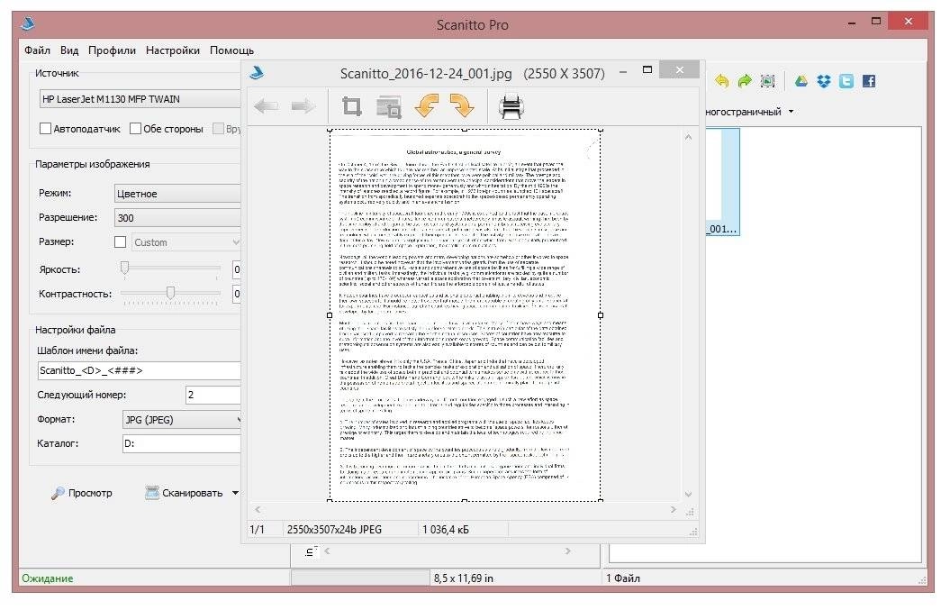Click the yellow undo arrow in main toolbar
Viewport: 950px width, 610px height.
(x=721, y=81)
